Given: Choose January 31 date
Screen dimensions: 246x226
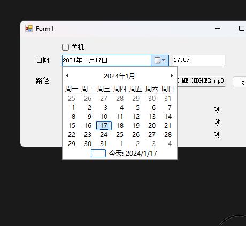Looking at the screenshot, I should (104, 144).
